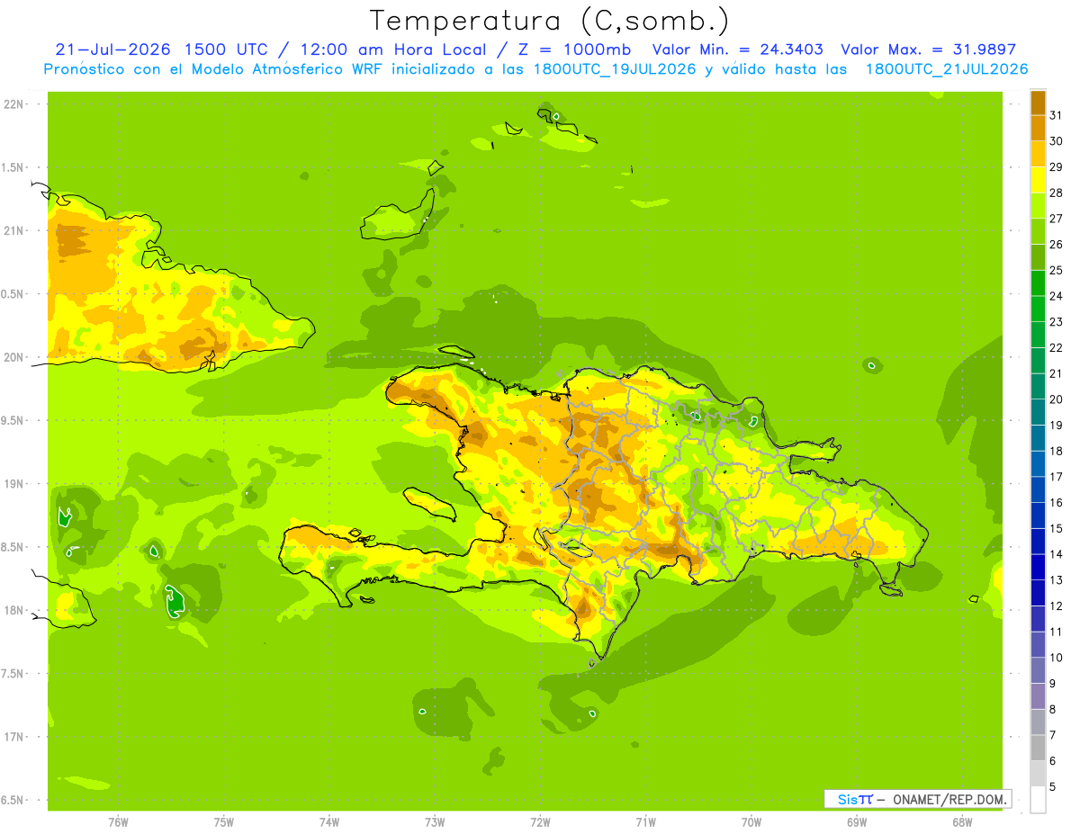Click the '20N' latitude axis label
Screen dimensions: 1080x834
pos(13,357)
